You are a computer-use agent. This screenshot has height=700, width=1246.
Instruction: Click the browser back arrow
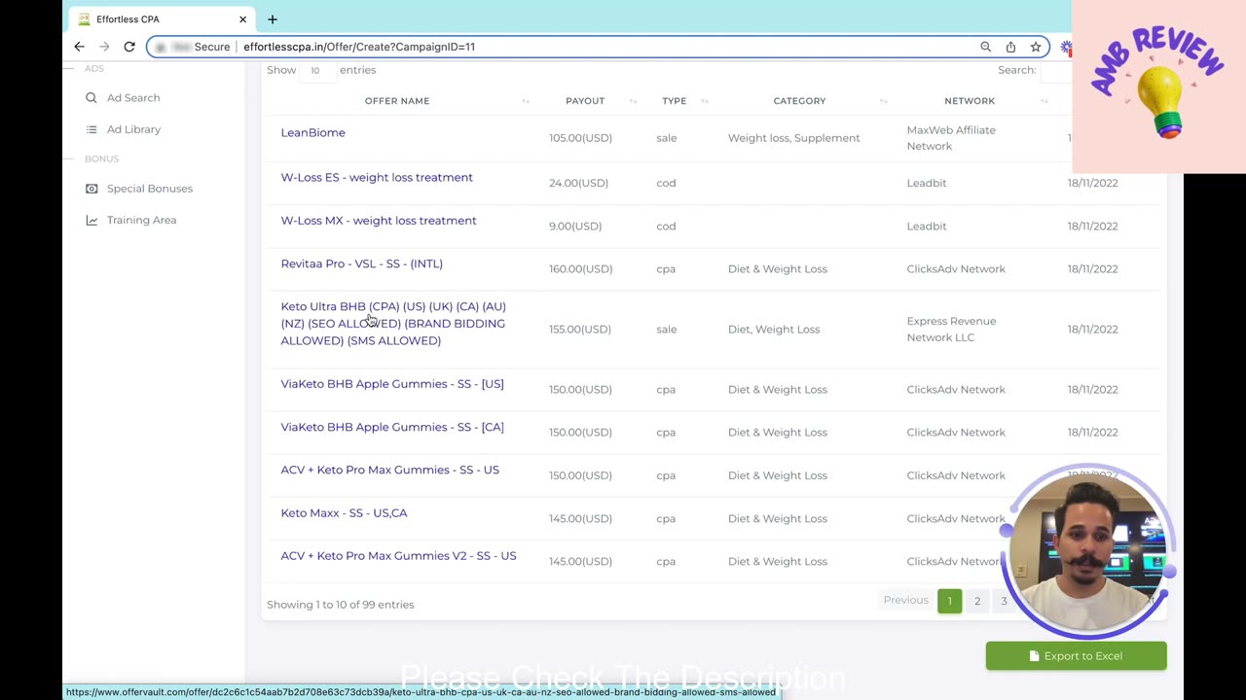tap(79, 47)
